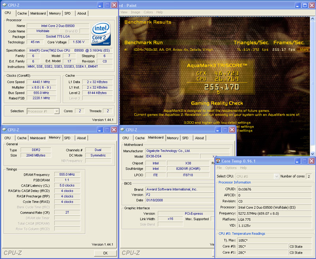Click the Instructions field with MMX, SSE list
The width and height of the screenshot is (316, 259).
tap(70, 66)
